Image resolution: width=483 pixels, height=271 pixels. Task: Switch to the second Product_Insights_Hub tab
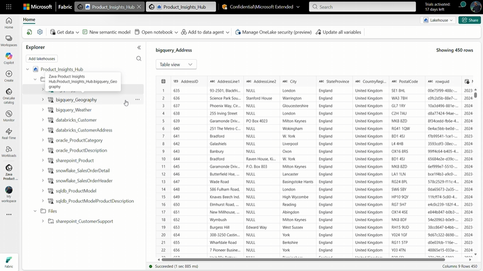pos(180,7)
